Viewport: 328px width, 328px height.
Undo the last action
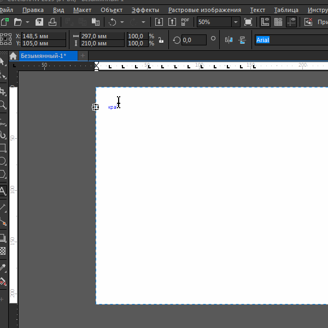112,22
